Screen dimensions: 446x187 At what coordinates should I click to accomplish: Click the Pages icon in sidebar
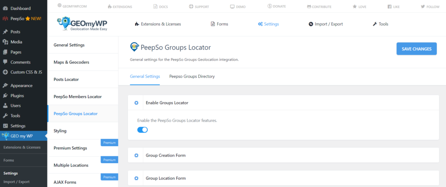(5, 52)
